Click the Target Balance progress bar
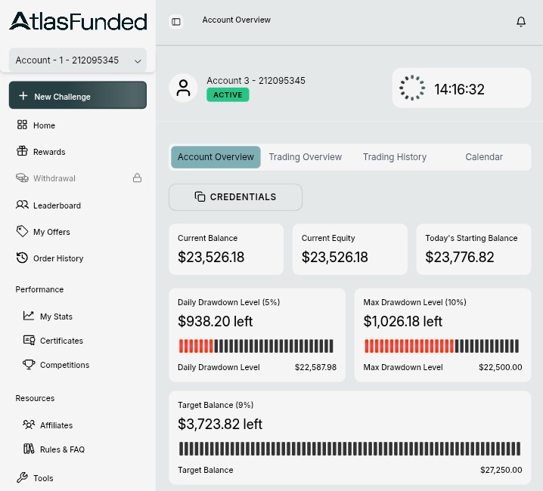This screenshot has height=491, width=543. pyautogui.click(x=349, y=449)
